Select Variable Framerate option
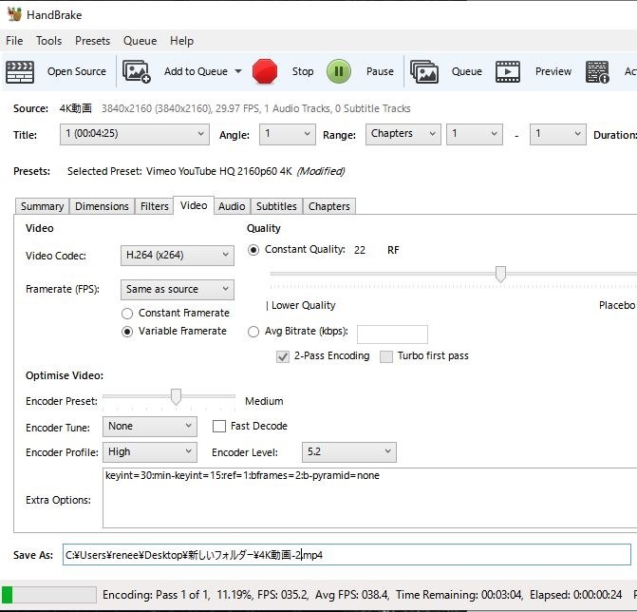Viewport: 637px width, 612px height. pos(127,332)
